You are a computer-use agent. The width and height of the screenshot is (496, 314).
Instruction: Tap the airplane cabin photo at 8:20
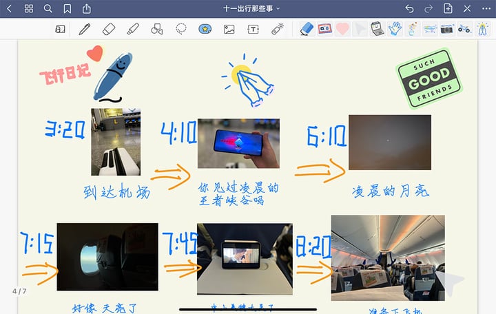[x=387, y=258]
